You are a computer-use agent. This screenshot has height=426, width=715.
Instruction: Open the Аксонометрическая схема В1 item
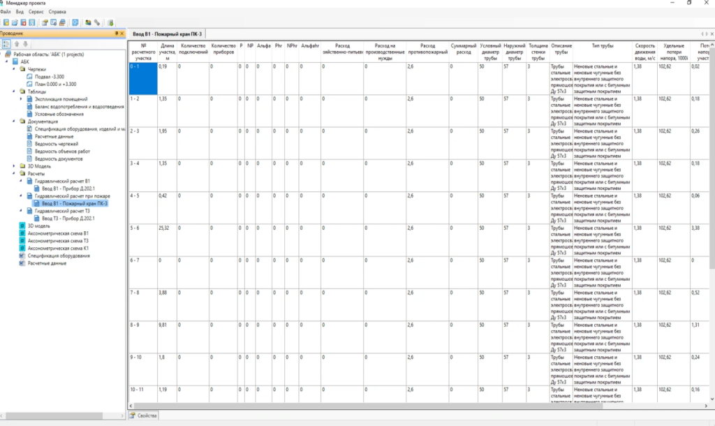[57, 233]
